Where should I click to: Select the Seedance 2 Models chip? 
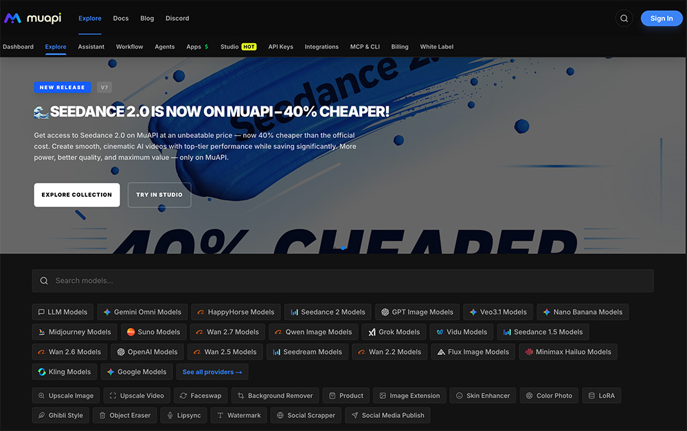click(328, 312)
